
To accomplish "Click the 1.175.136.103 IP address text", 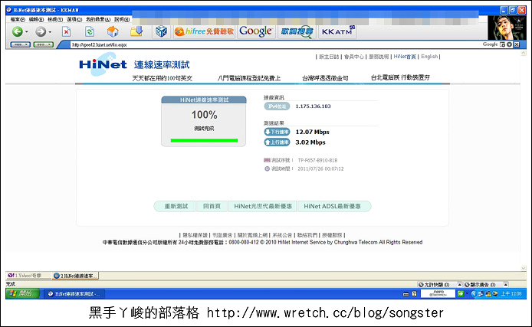I will (x=314, y=106).
